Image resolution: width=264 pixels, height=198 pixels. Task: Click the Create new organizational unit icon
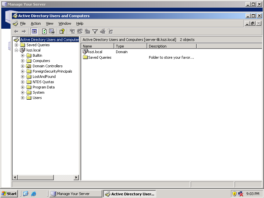(x=87, y=31)
